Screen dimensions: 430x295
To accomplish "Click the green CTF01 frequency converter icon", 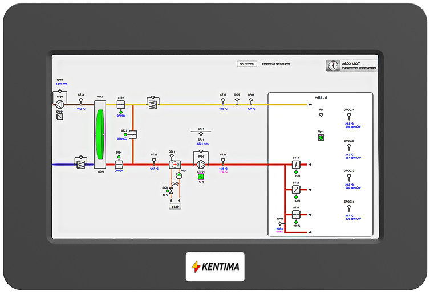I will click(201, 176).
